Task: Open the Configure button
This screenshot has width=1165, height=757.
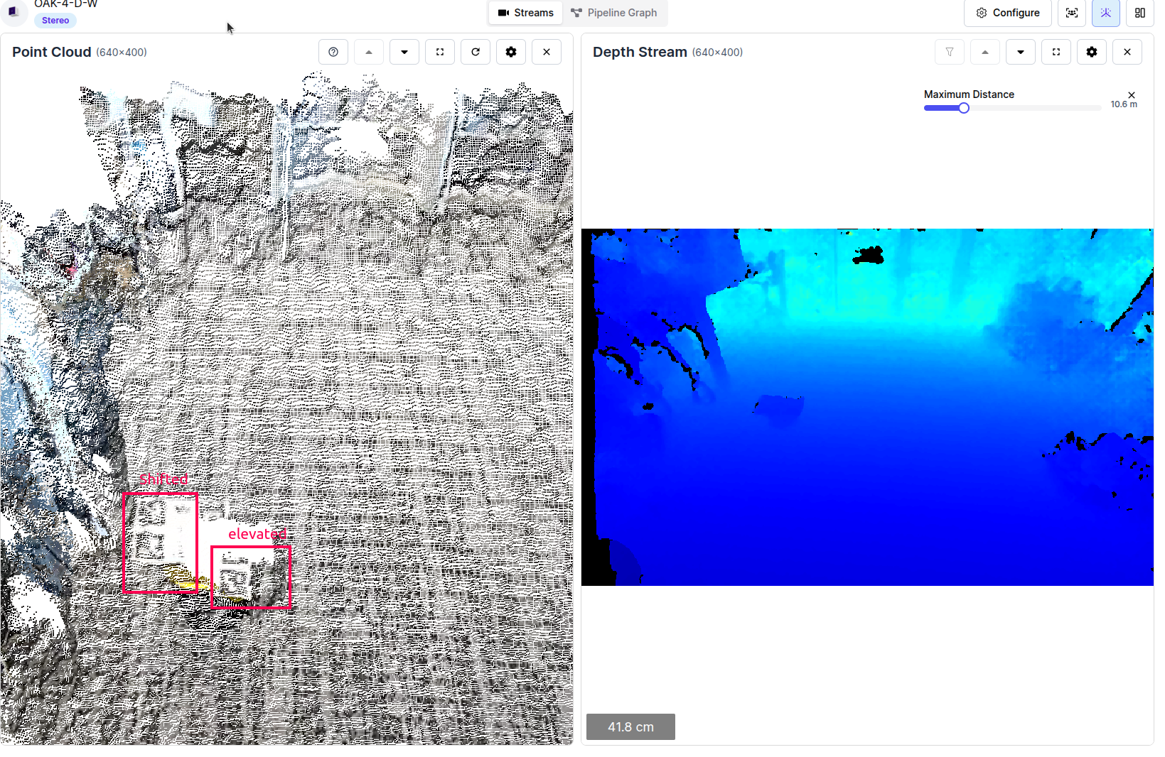Action: click(1008, 13)
